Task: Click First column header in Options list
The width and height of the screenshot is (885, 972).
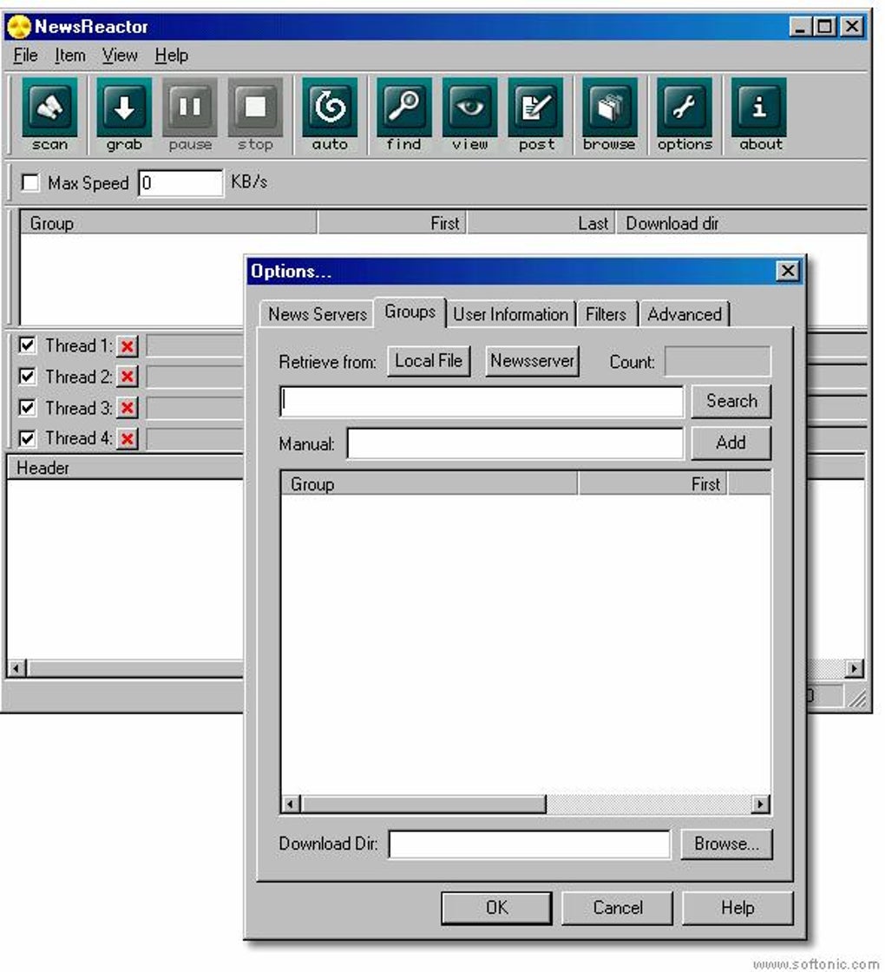Action: (x=652, y=483)
